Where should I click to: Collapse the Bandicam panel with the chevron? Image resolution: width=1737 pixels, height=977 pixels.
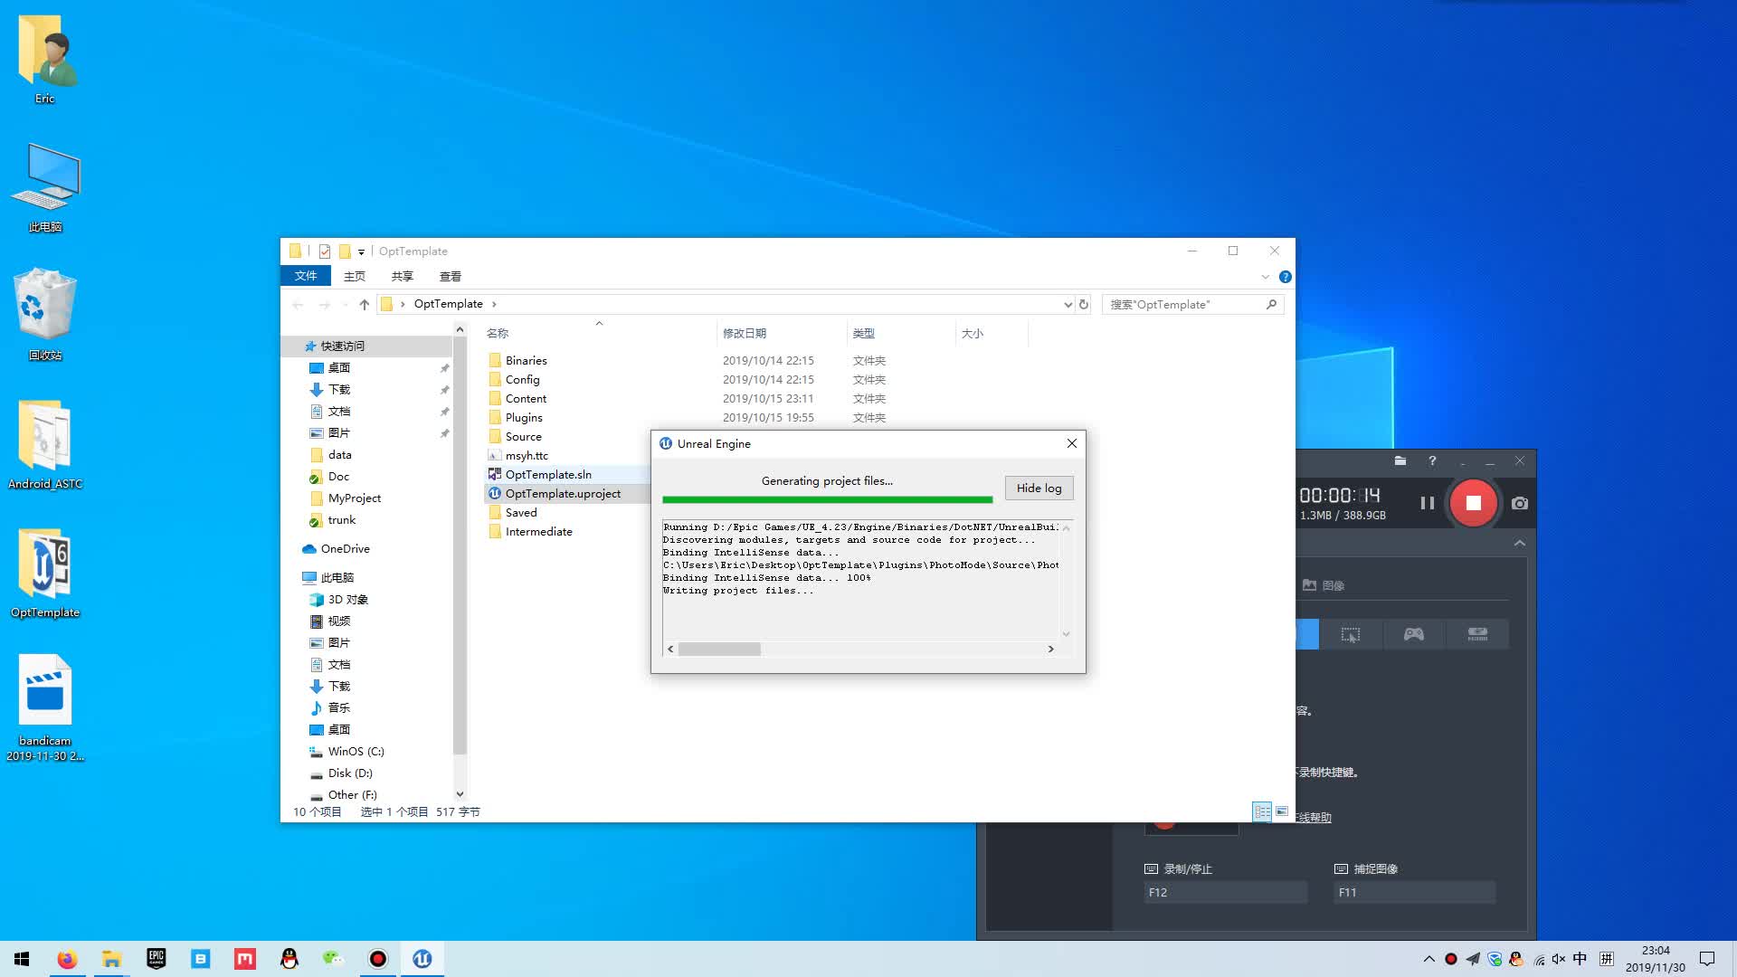[1520, 543]
